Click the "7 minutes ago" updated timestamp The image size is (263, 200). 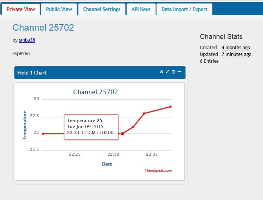pyautogui.click(x=236, y=54)
